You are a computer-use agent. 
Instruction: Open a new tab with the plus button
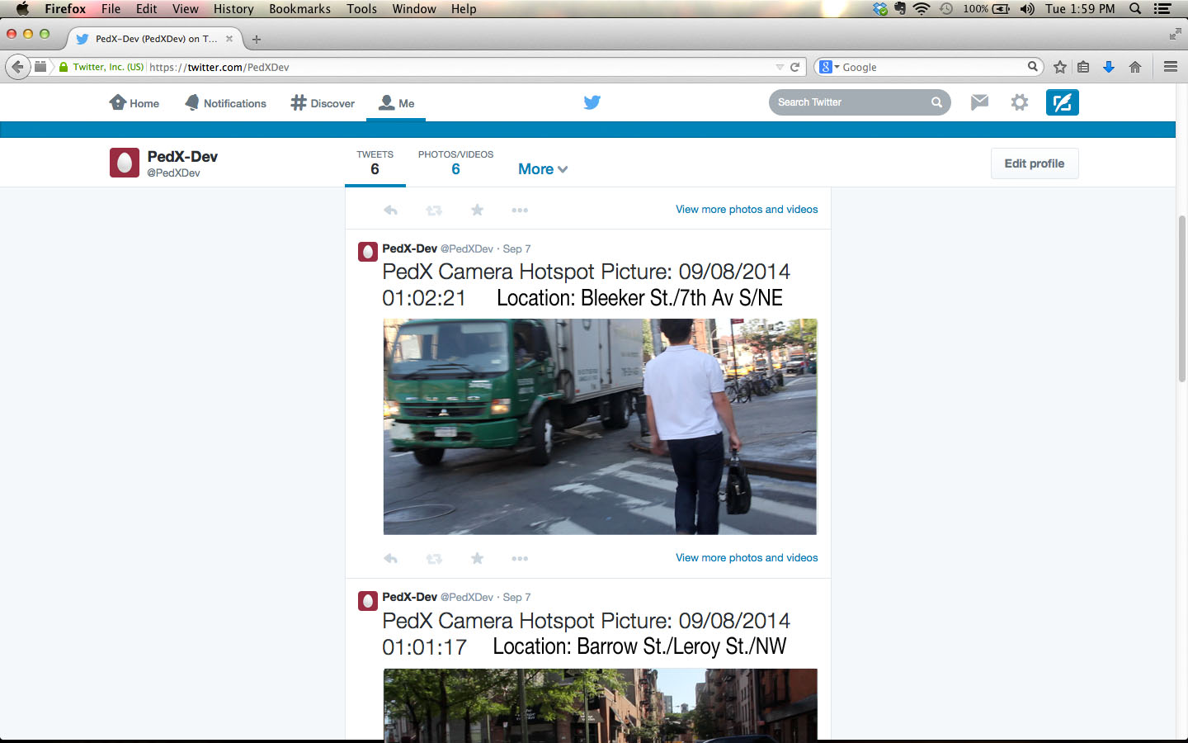[x=257, y=39]
